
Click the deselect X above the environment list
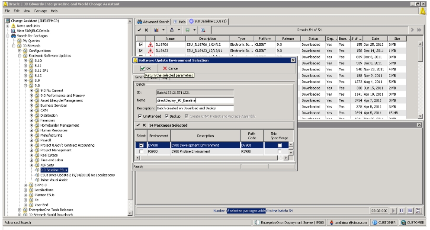click(x=144, y=125)
